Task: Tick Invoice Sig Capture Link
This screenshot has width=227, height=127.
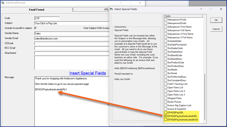Action: pyautogui.click(x=166, y=105)
